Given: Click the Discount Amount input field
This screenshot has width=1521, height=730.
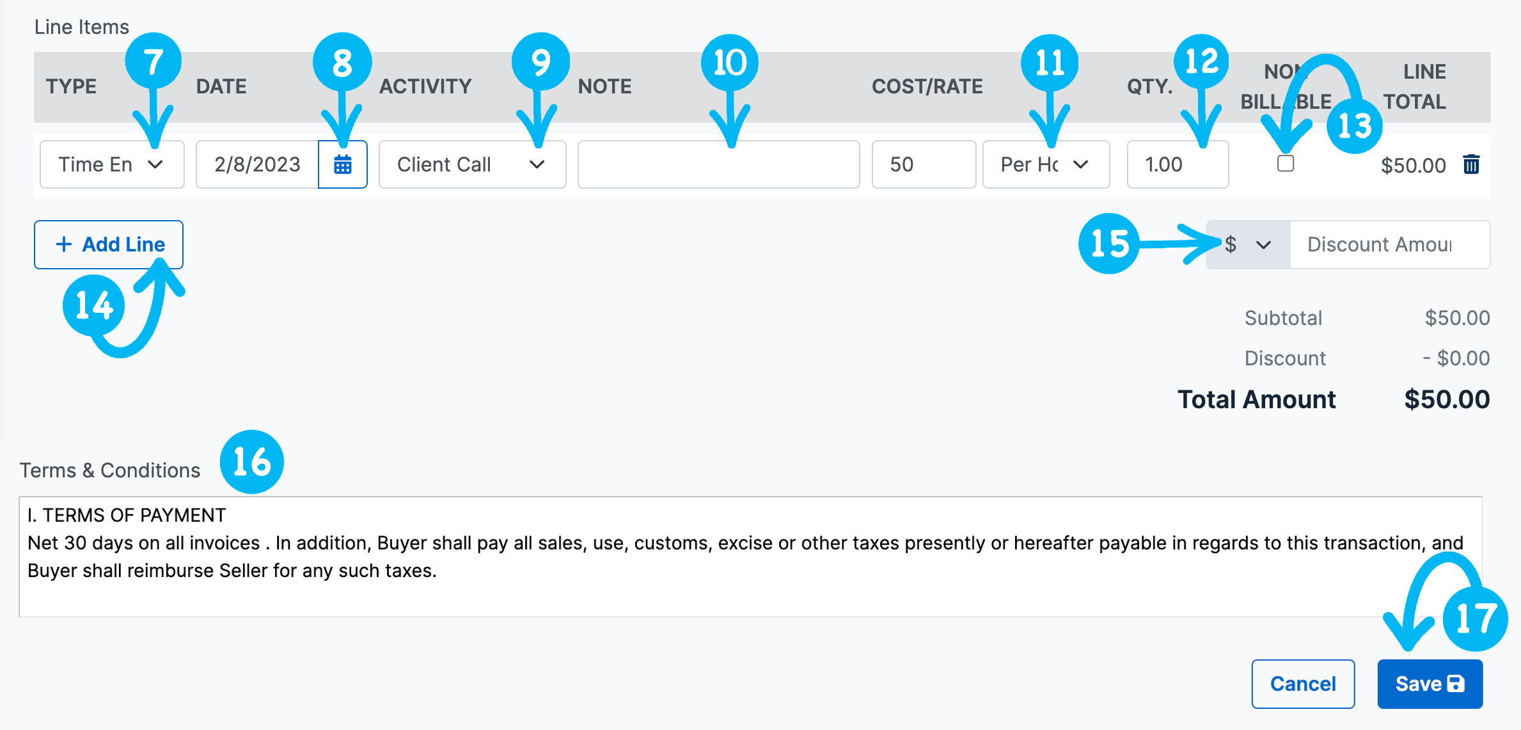Looking at the screenshot, I should click(x=1389, y=244).
